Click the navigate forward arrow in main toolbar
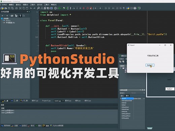Screen dimensions: 175x131 pyautogui.click(x=100, y=8)
